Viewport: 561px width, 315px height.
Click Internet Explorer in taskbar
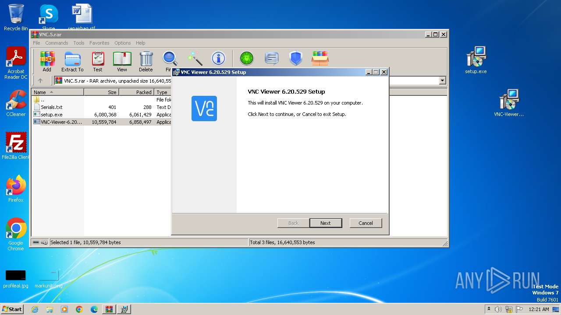pyautogui.click(x=35, y=309)
